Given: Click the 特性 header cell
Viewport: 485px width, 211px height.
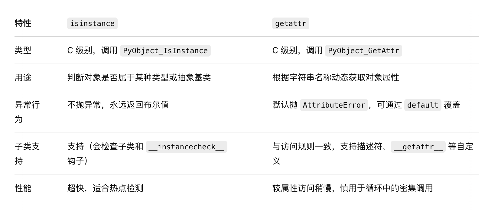Looking at the screenshot, I should [23, 23].
